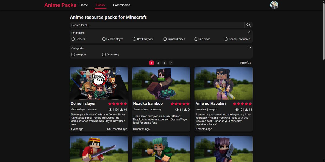Click the Nezuko bamboo downloads icon
Screen dimensions: 325x162
pyautogui.click(x=186, y=110)
